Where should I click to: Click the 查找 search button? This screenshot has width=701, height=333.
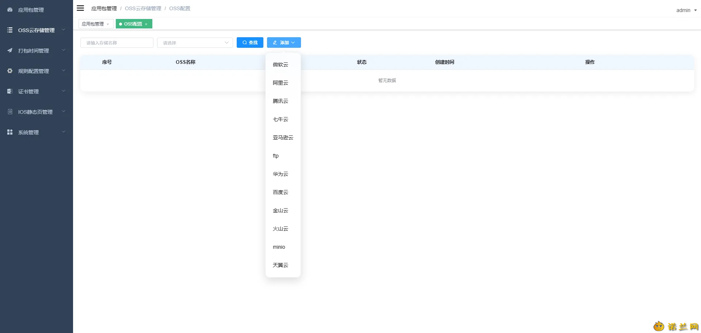(x=250, y=43)
